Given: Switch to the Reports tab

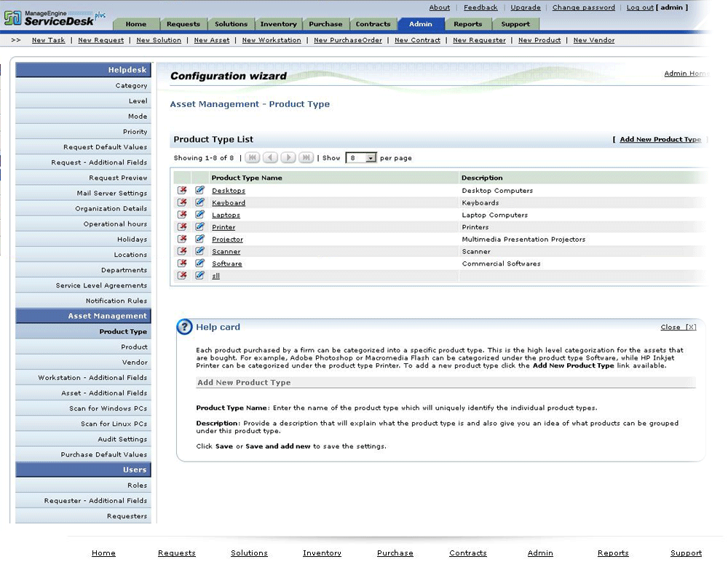Looking at the screenshot, I should pyautogui.click(x=469, y=23).
